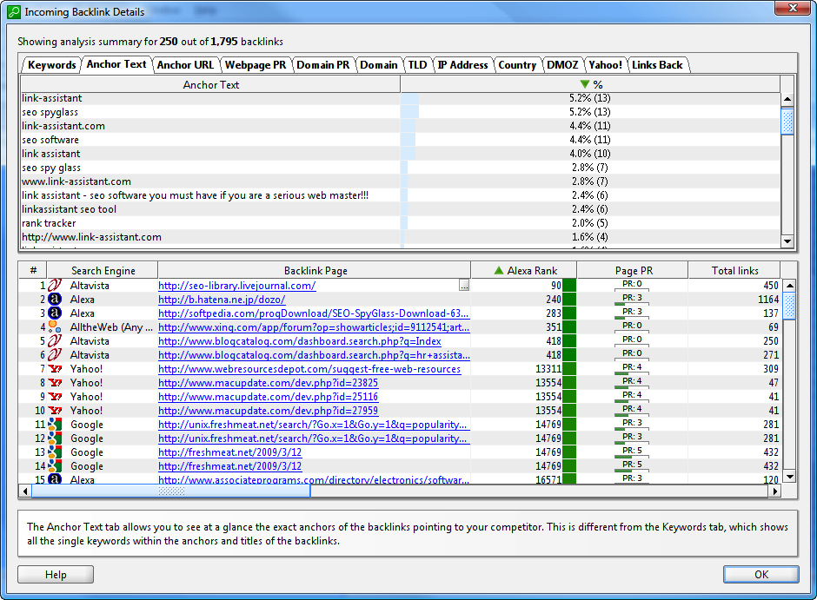Click the PR: 3 bar in hatena row
Viewport: 817px width, 600px height.
[632, 300]
